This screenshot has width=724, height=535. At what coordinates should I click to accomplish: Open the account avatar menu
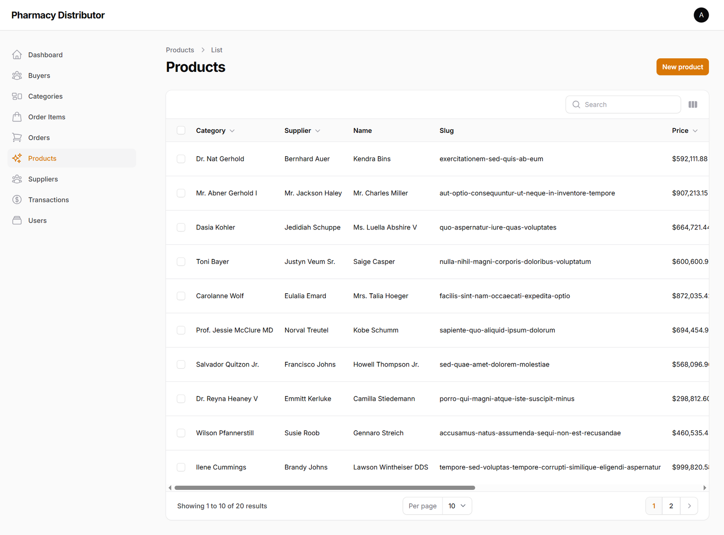click(701, 15)
